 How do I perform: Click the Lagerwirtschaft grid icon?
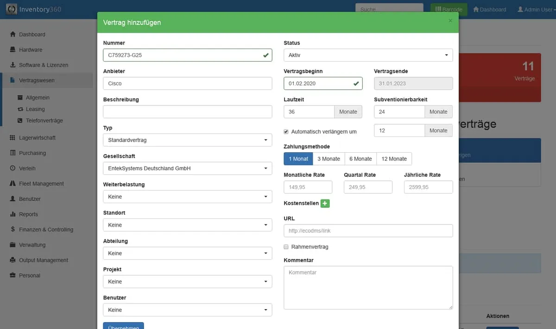(x=13, y=138)
